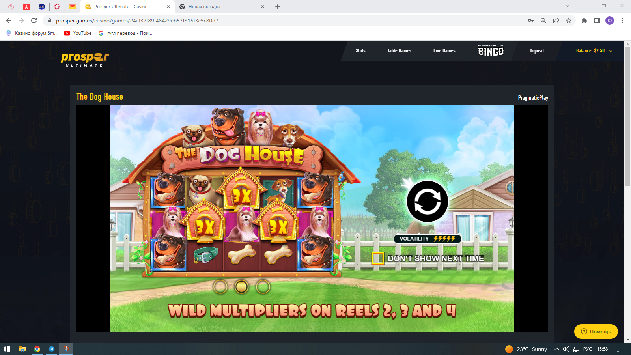Open the Windows Start menu
Image resolution: width=631 pixels, height=355 pixels.
(7, 349)
